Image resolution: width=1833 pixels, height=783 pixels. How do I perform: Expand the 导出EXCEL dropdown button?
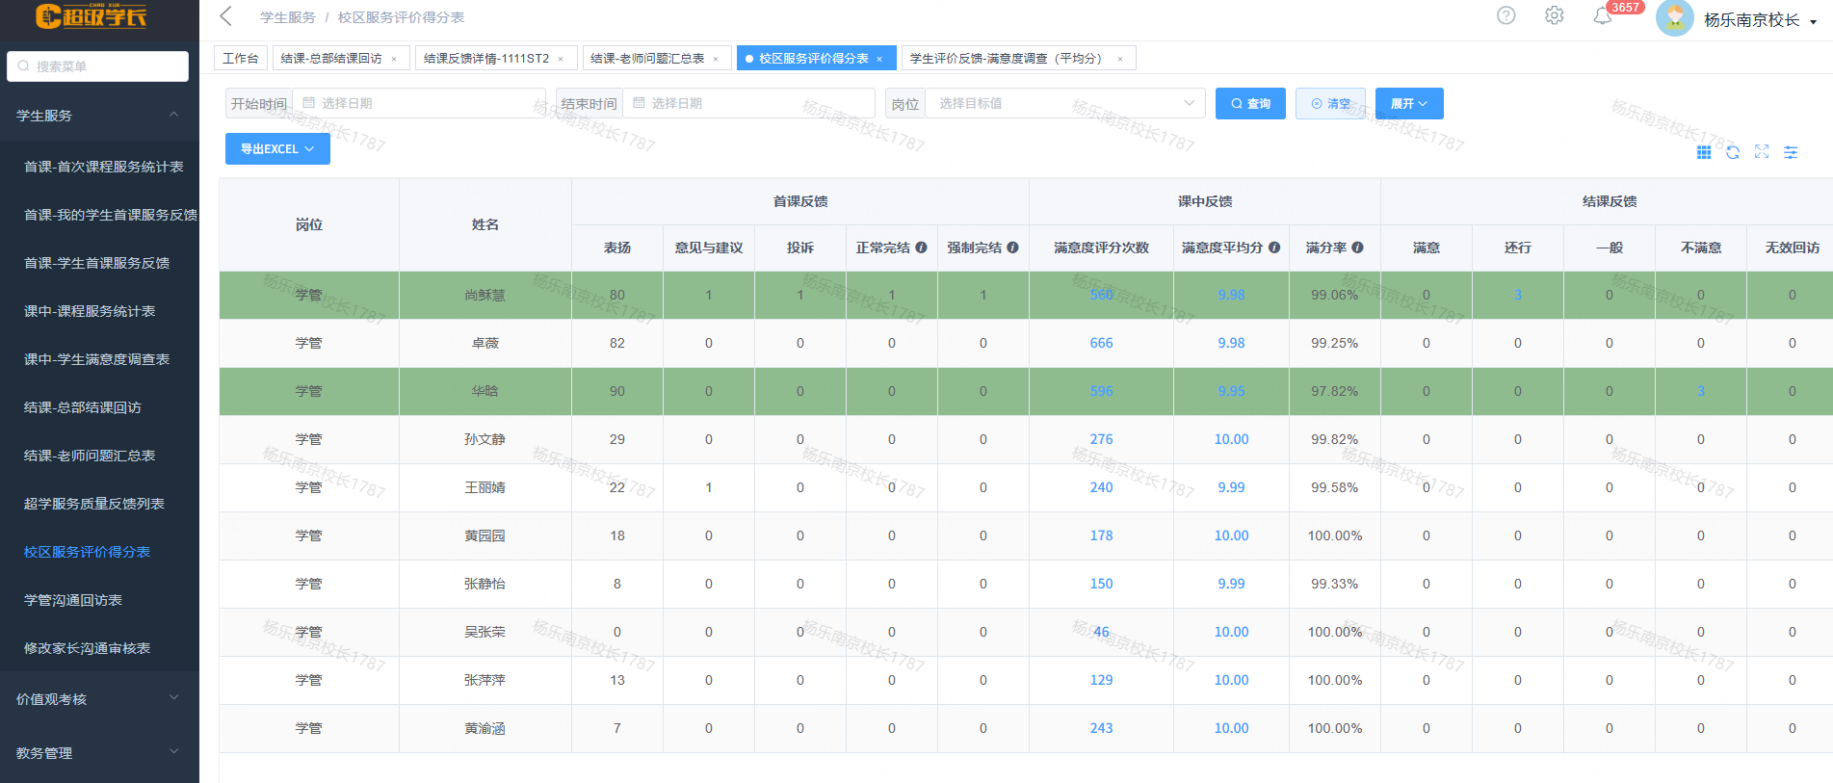pos(277,149)
